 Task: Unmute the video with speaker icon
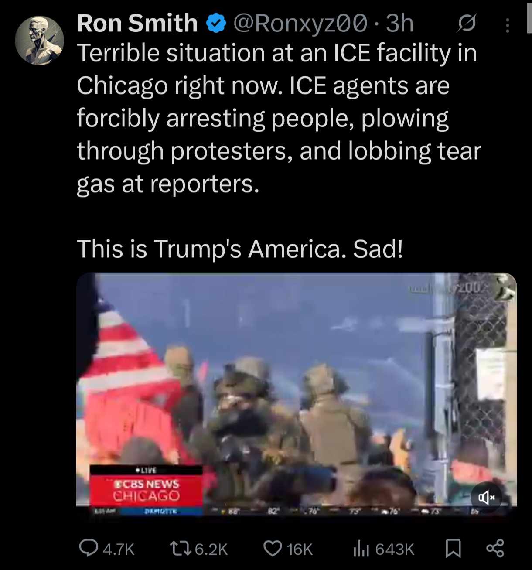click(486, 497)
